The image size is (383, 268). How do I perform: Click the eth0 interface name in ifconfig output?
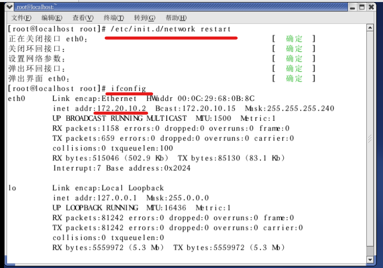(x=17, y=98)
